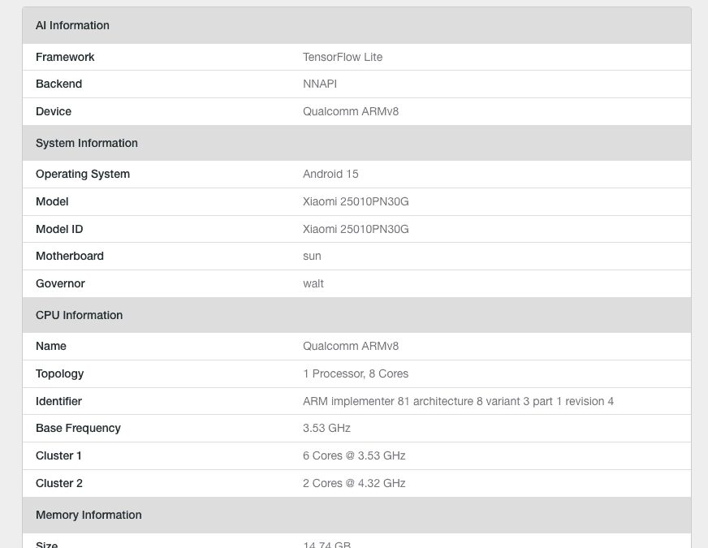Click the Xiaomi 25010PN30G value in Model row

coord(356,201)
